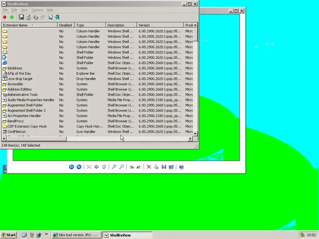Sort by the Extension Name column header
This screenshot has height=239, width=319.
click(30, 25)
